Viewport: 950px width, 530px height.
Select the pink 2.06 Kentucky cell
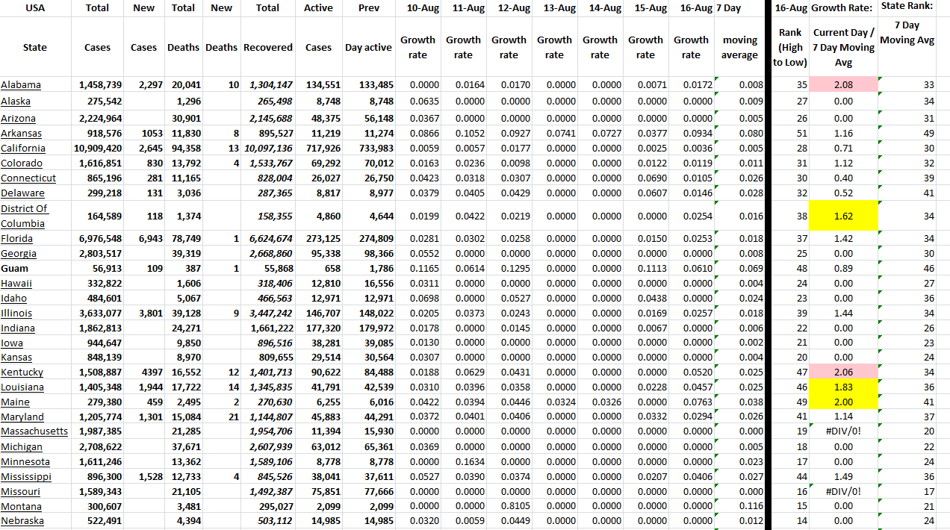[843, 372]
